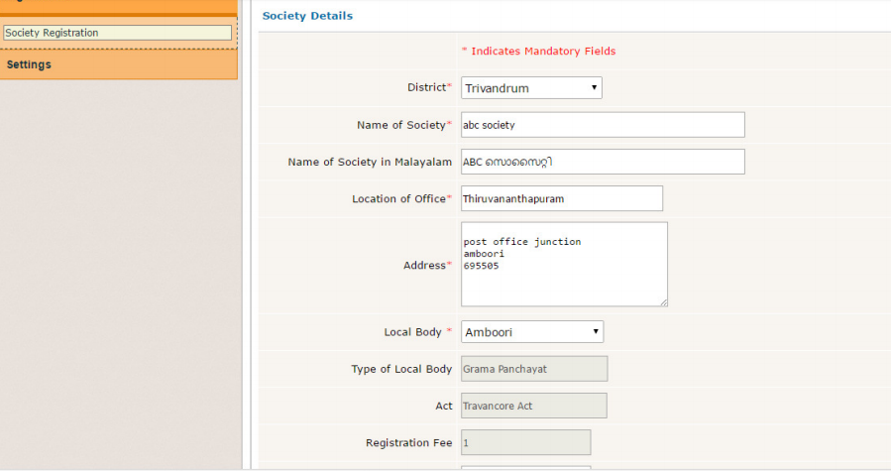The width and height of the screenshot is (891, 471).
Task: Open Society Registration in the sidebar
Action: tap(117, 33)
